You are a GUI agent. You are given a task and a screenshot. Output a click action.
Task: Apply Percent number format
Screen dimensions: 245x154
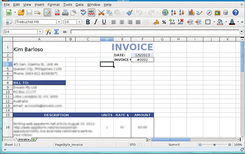click(164, 22)
